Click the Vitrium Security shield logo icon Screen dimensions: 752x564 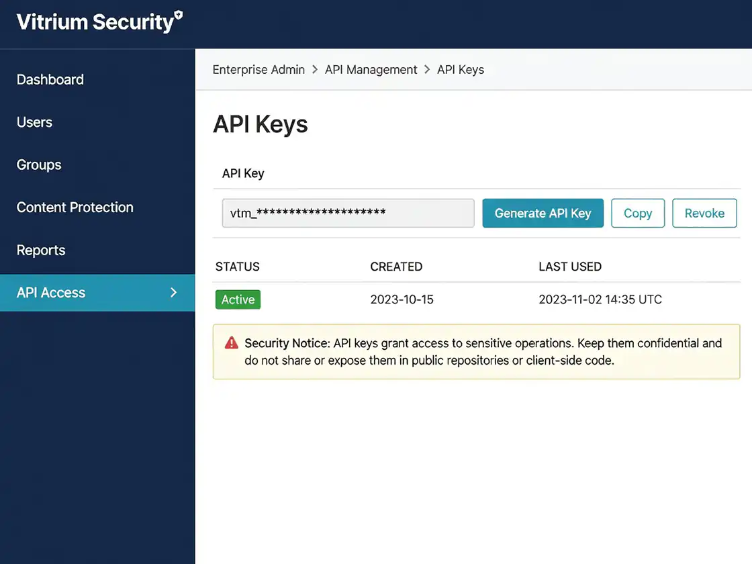click(x=179, y=15)
